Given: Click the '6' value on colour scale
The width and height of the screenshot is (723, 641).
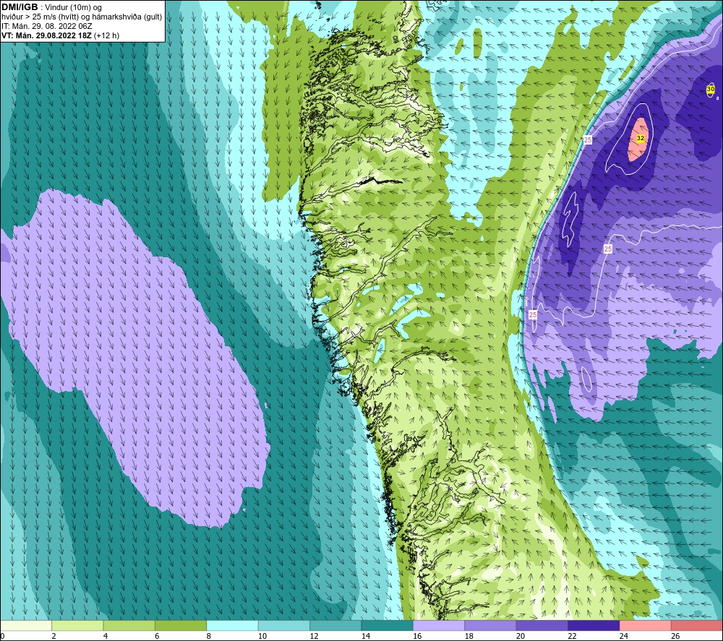Looking at the screenshot, I should [157, 636].
